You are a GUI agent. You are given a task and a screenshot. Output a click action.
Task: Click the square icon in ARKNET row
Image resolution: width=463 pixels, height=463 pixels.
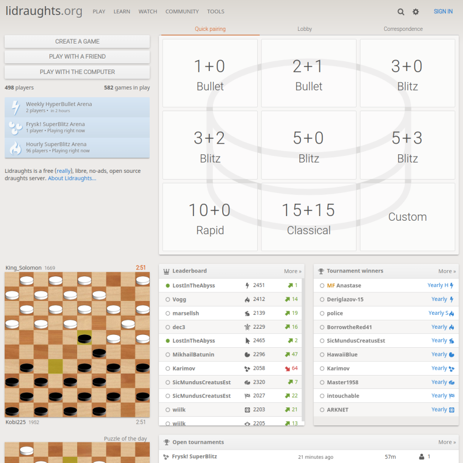pos(452,410)
